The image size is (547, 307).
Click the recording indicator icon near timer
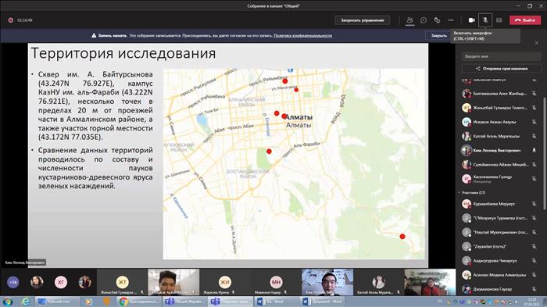[10, 20]
